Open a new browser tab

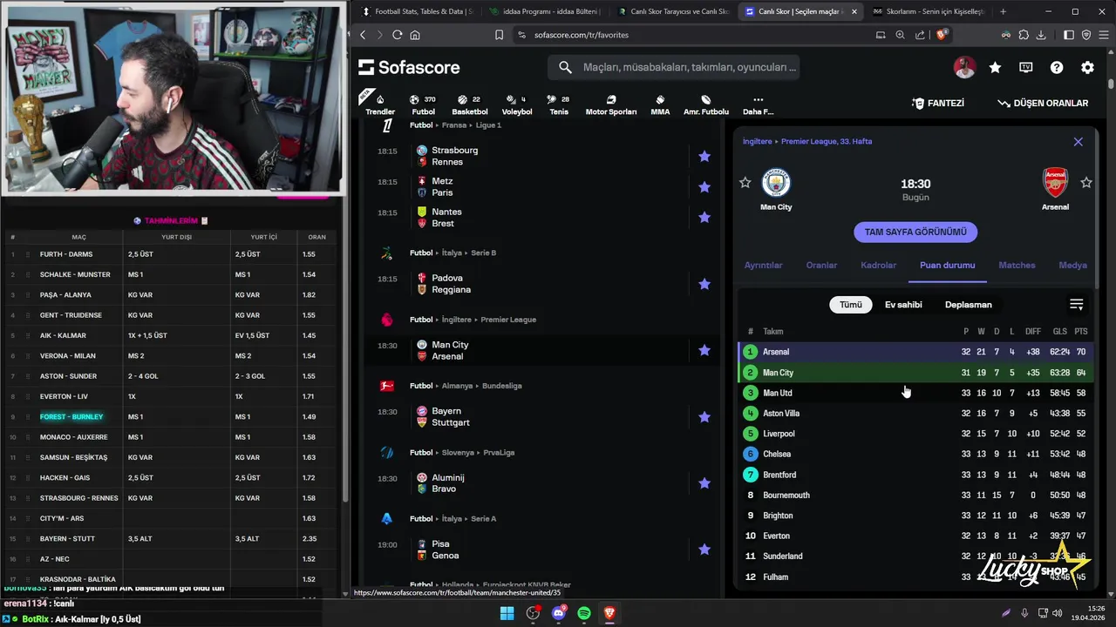click(x=1003, y=11)
